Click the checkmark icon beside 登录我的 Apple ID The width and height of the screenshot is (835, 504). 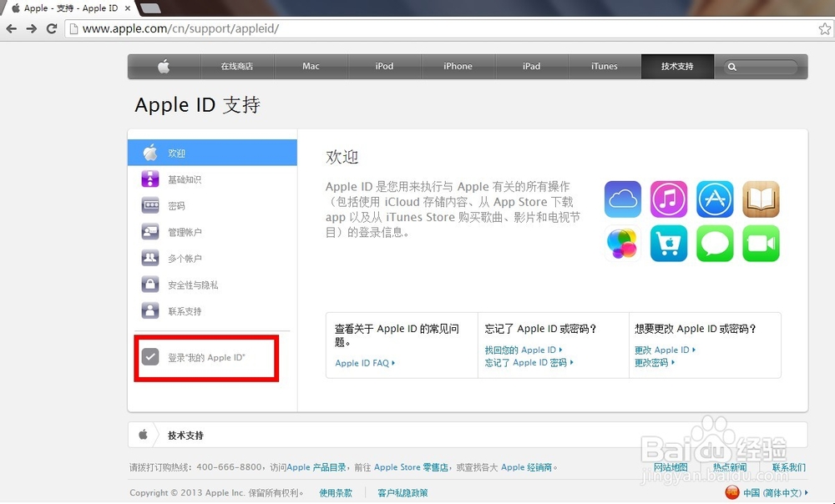150,357
